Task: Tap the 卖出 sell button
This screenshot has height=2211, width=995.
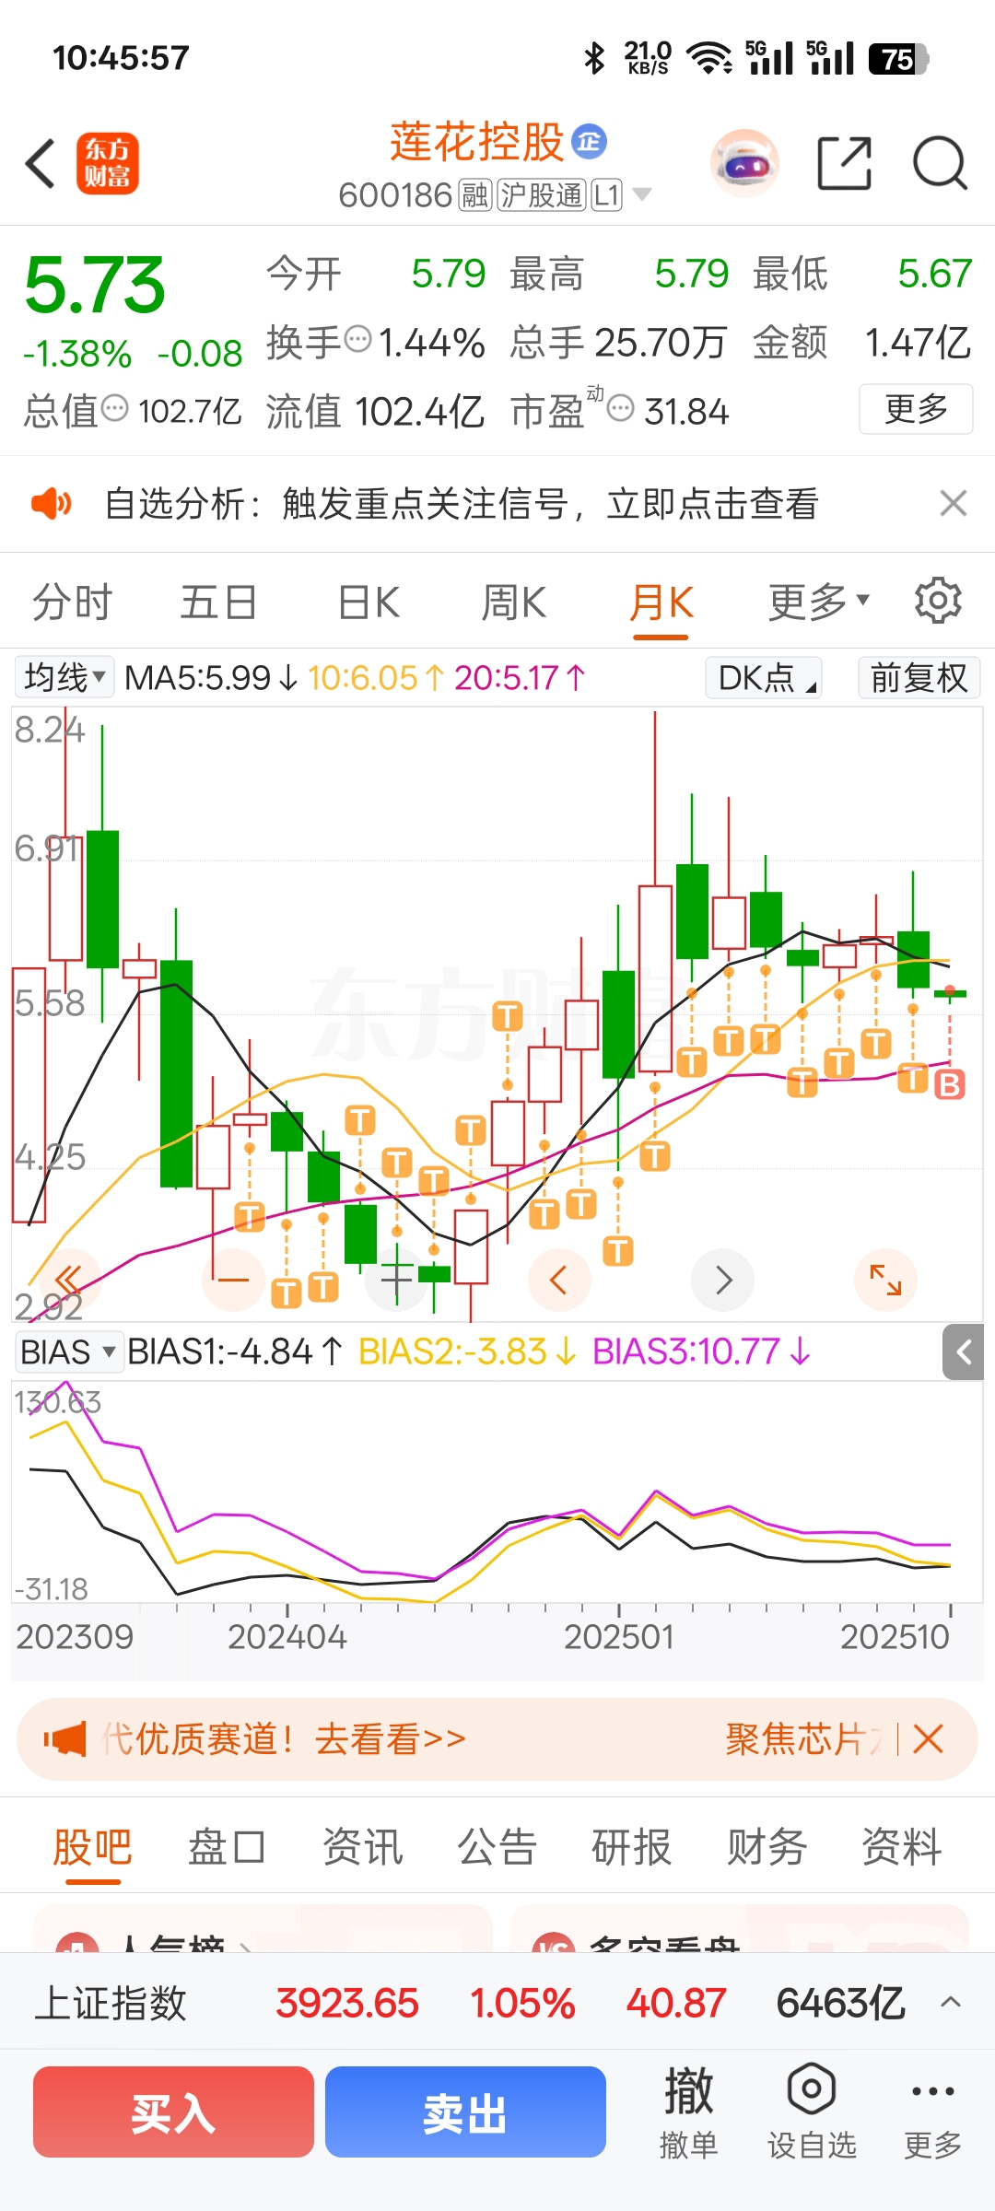Action: (465, 2112)
